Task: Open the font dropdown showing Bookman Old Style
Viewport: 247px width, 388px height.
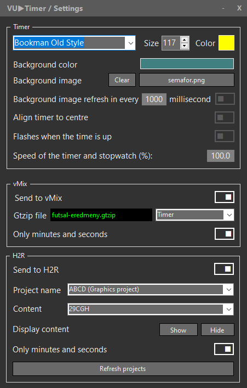Action: [74, 43]
